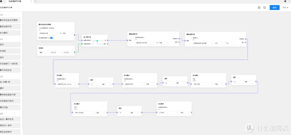
Task: Select 循环 block in sidebar
Action: pos(10,88)
